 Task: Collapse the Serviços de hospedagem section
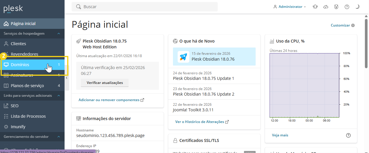59,34
